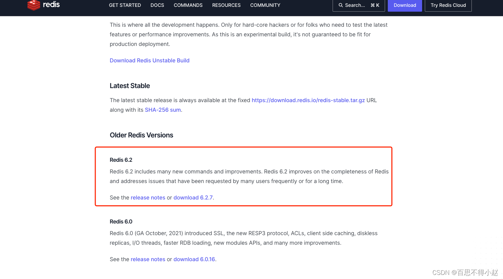Viewport: 503px width, 279px height.
Task: Click the Redis logo icon
Action: coord(34,5)
